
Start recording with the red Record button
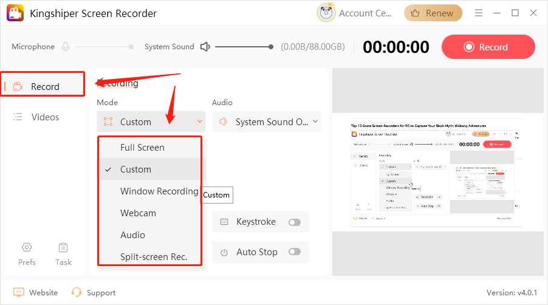click(488, 47)
